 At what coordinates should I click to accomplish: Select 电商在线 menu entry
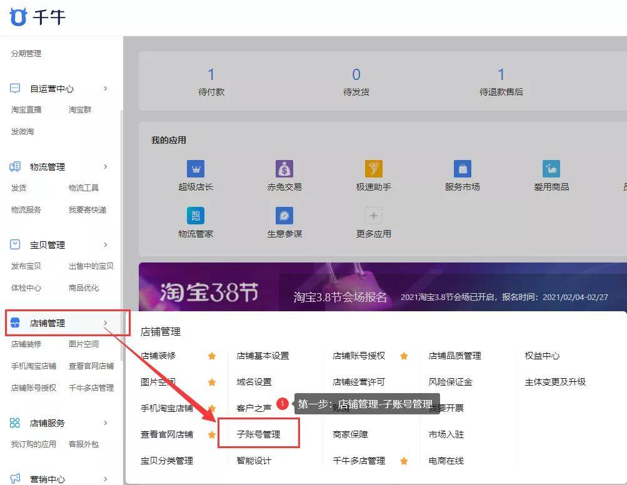(x=446, y=461)
